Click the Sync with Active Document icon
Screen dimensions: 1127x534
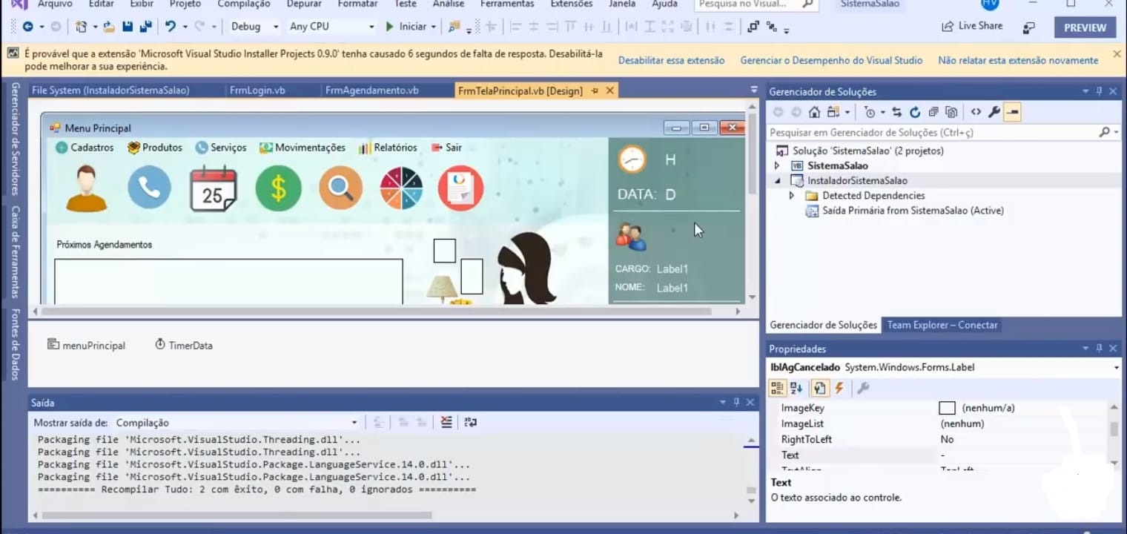click(897, 112)
